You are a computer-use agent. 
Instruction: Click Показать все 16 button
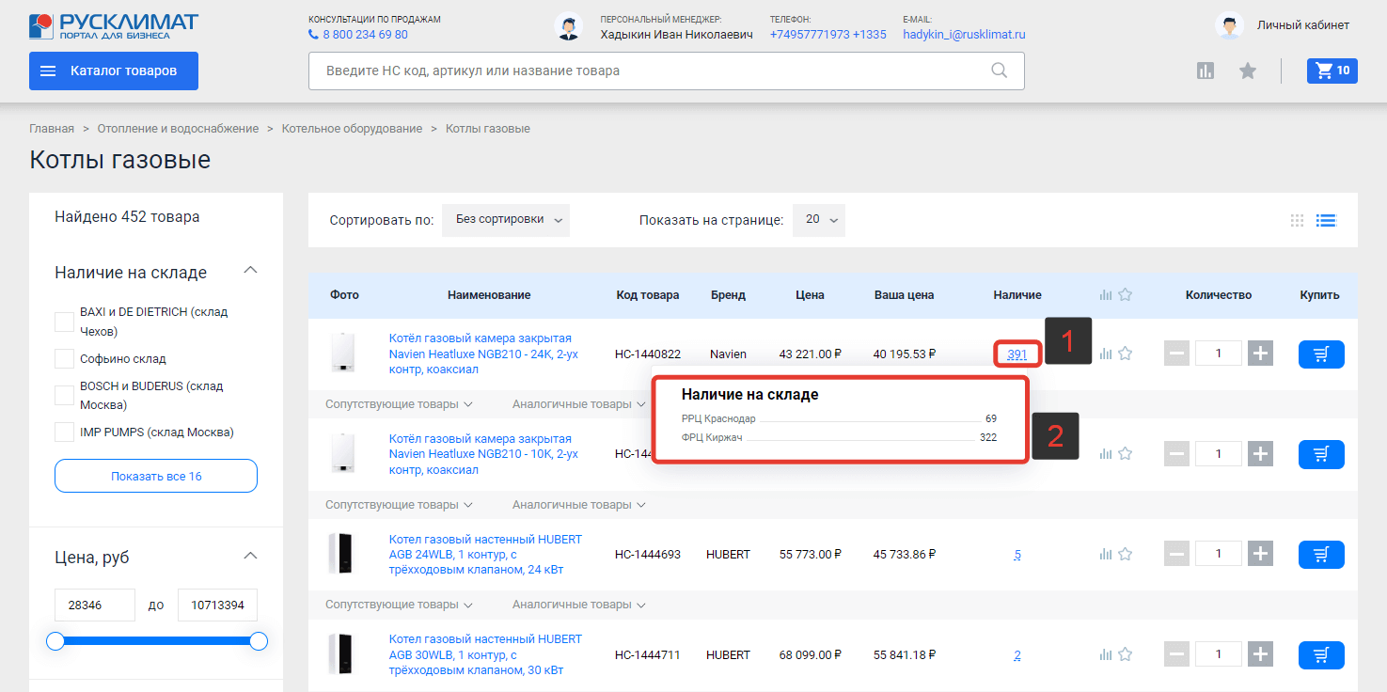pyautogui.click(x=156, y=476)
